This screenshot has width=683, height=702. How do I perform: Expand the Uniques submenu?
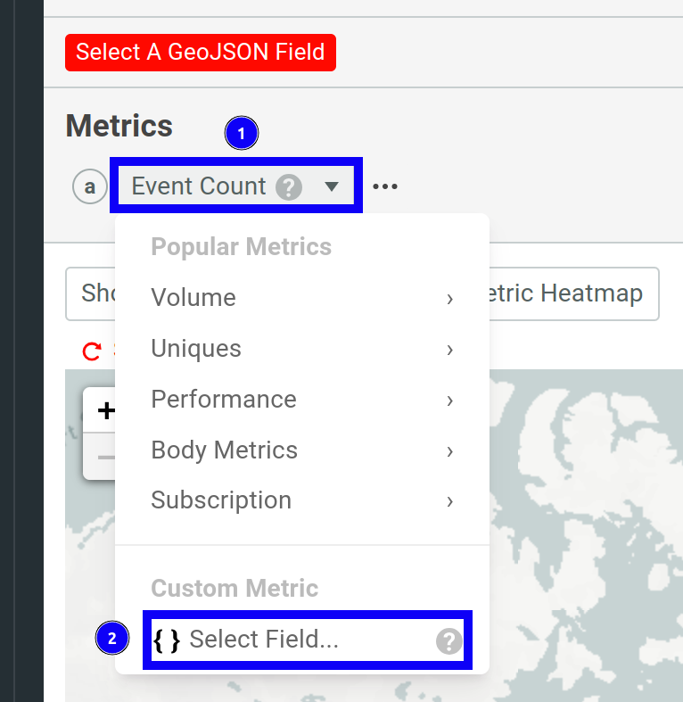302,348
